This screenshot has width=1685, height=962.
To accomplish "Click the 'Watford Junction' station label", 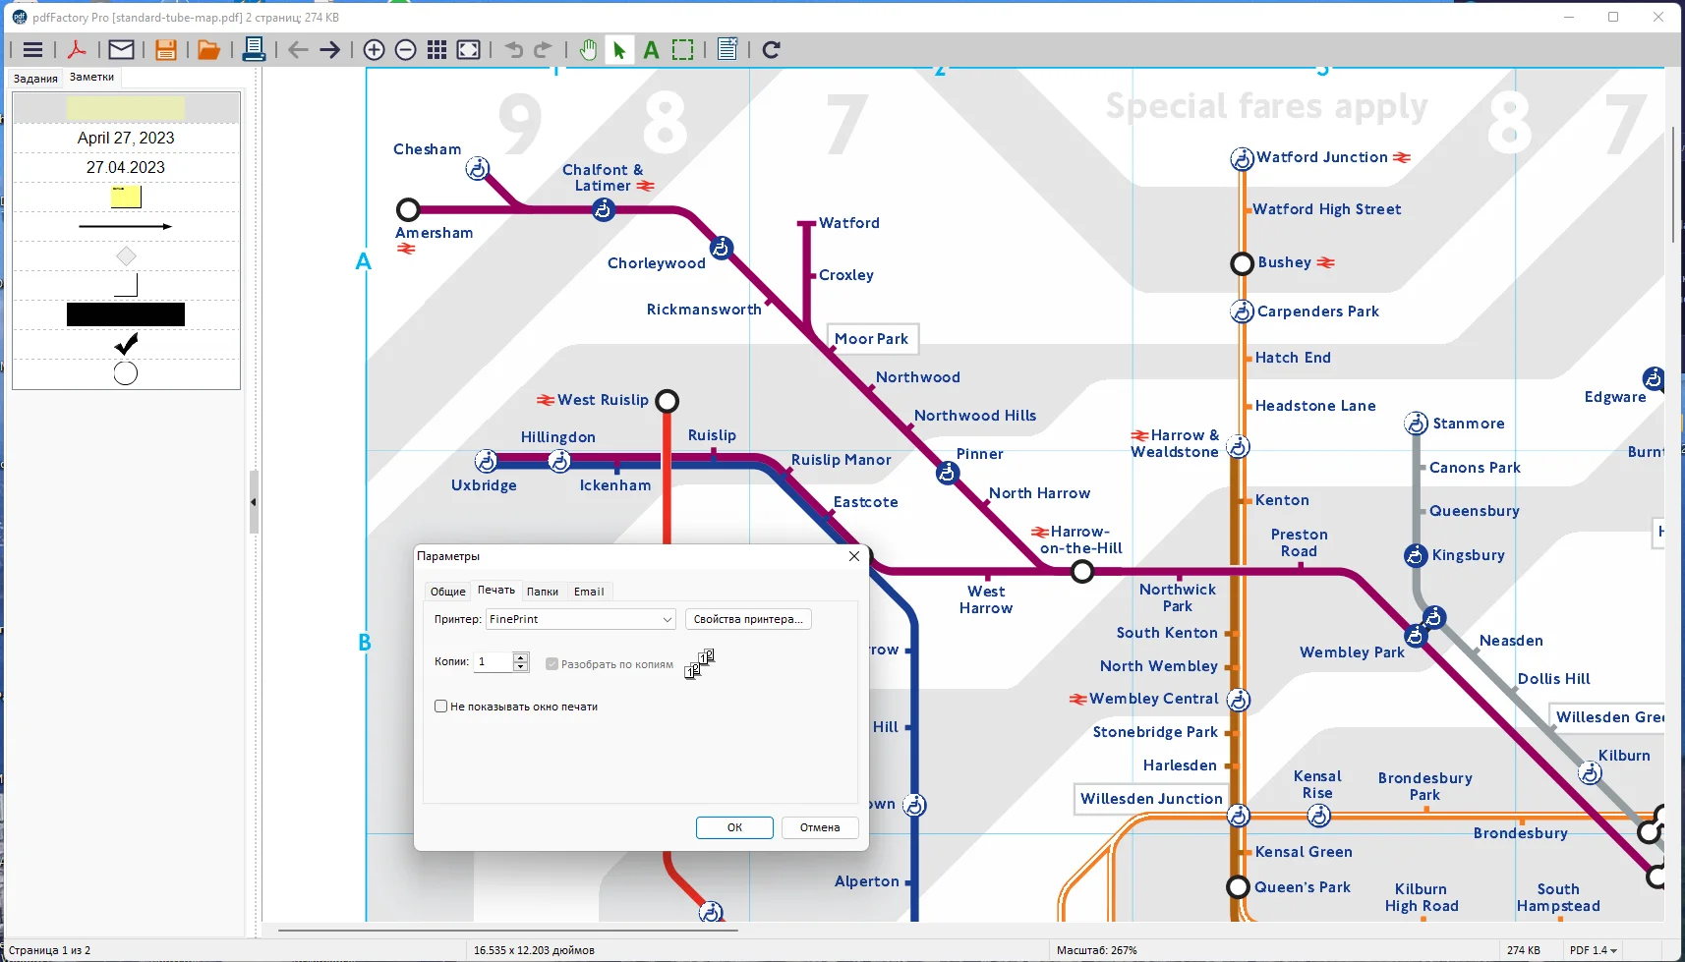I will (x=1322, y=157).
